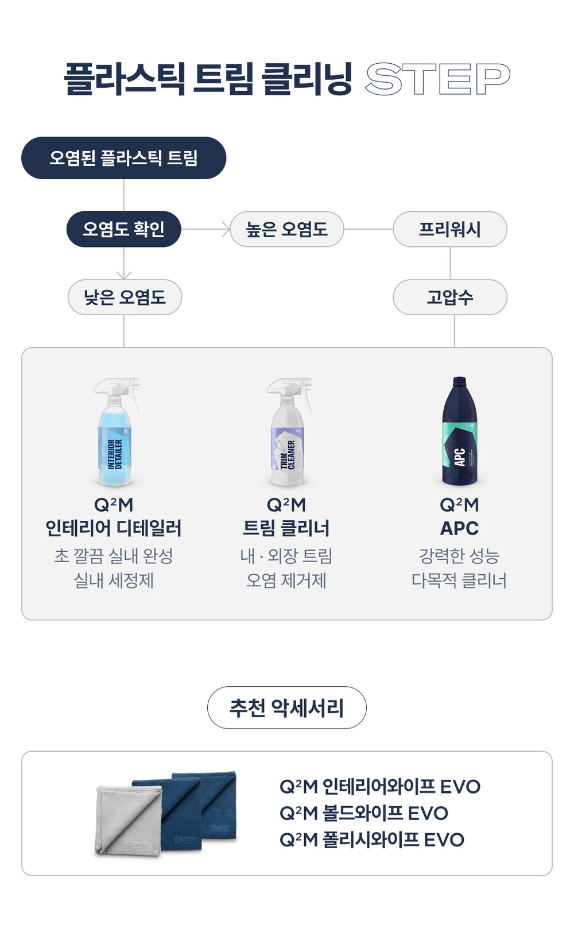Open the Q²M 폴리시와이프 EVO text
Viewport: 574px width, 940px height.
[x=371, y=840]
